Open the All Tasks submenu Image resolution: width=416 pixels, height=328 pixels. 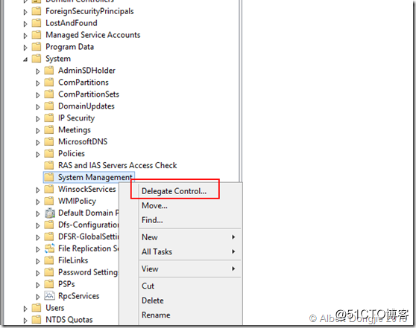190,251
